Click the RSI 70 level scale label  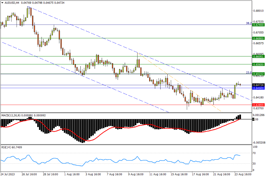(254, 153)
